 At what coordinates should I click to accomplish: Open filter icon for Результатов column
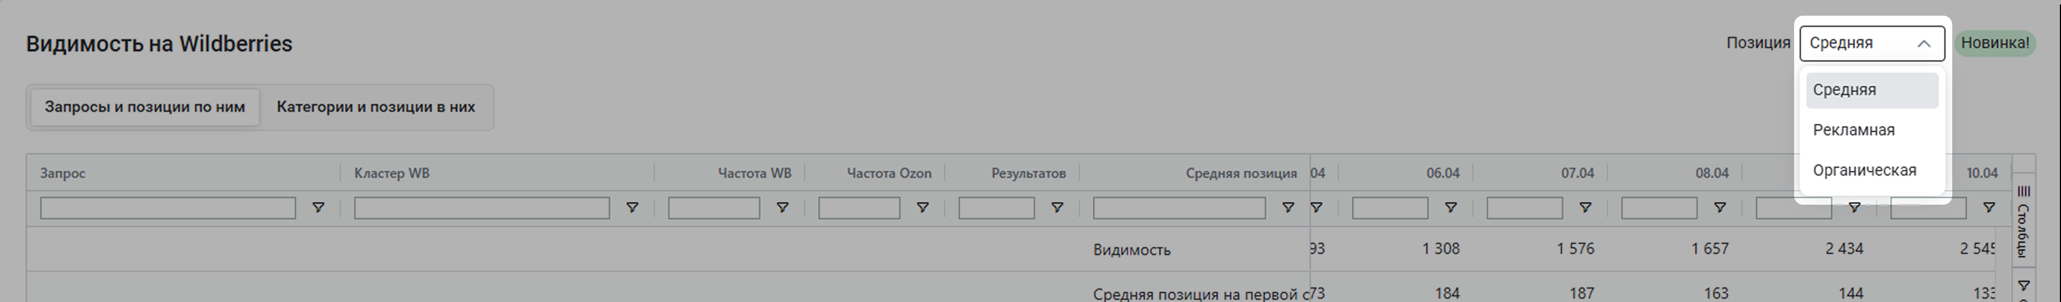1057,207
